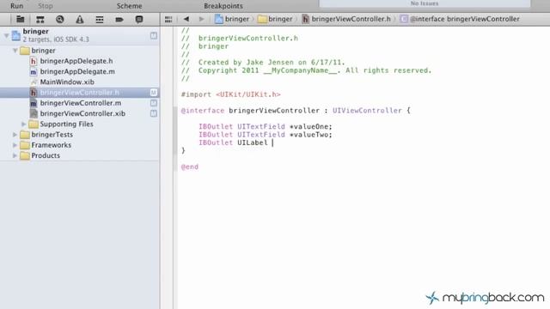Click the No Issues activity status
Image resolution: width=550 pixels, height=309 pixels.
[425, 3]
